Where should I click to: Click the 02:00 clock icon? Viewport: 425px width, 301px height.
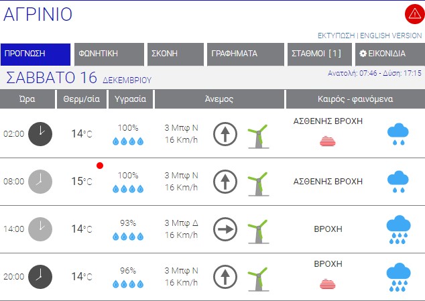(x=40, y=133)
